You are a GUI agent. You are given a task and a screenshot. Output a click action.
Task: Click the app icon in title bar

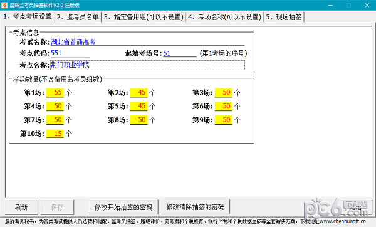click(x=4, y=5)
